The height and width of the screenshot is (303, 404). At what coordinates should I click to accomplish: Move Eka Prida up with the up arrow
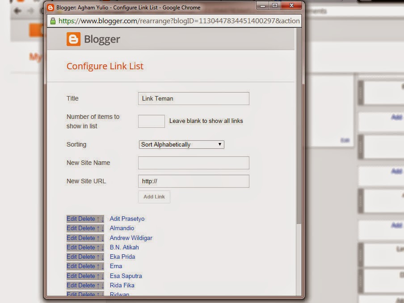point(98,257)
